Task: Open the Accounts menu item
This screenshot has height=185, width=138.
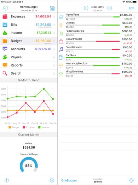Action: [29, 49]
